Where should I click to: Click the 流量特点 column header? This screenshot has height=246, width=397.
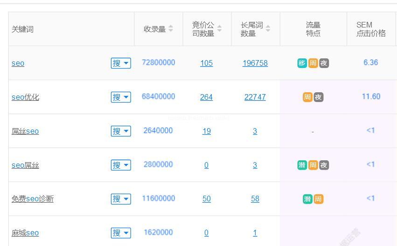pyautogui.click(x=313, y=29)
